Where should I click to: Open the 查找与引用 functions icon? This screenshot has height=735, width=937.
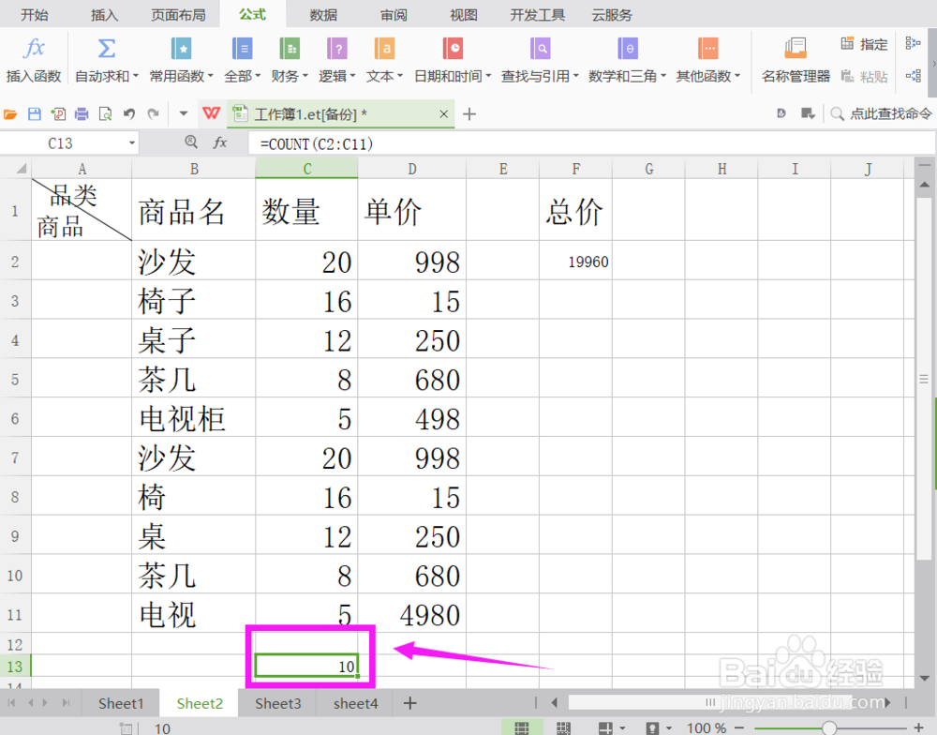(541, 48)
